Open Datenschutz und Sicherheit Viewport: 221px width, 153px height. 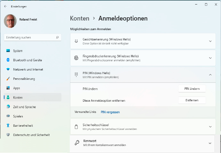[x=33, y=135]
